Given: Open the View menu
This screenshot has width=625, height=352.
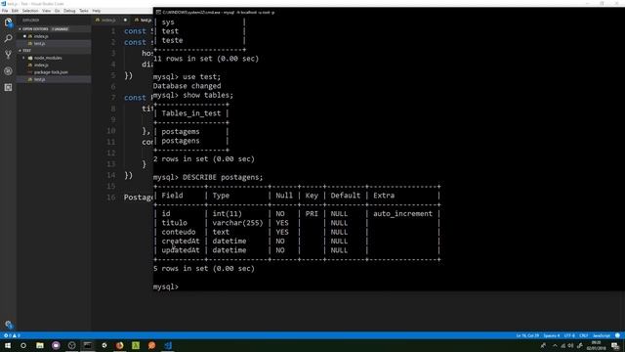Looking at the screenshot, I should coord(46,11).
